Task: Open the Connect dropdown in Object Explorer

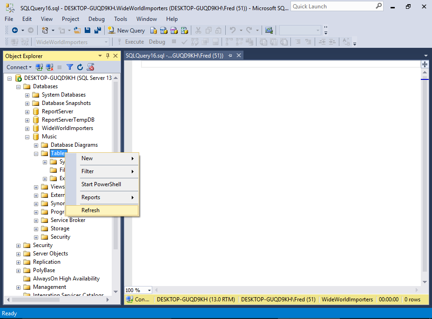Action: tap(19, 67)
